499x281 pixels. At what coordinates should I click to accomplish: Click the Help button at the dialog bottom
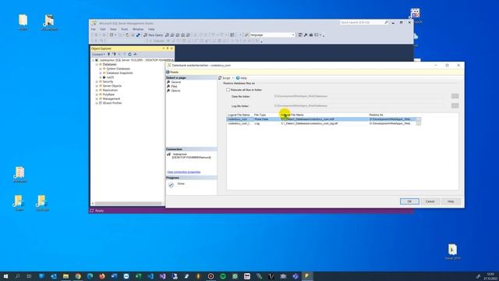pos(451,201)
